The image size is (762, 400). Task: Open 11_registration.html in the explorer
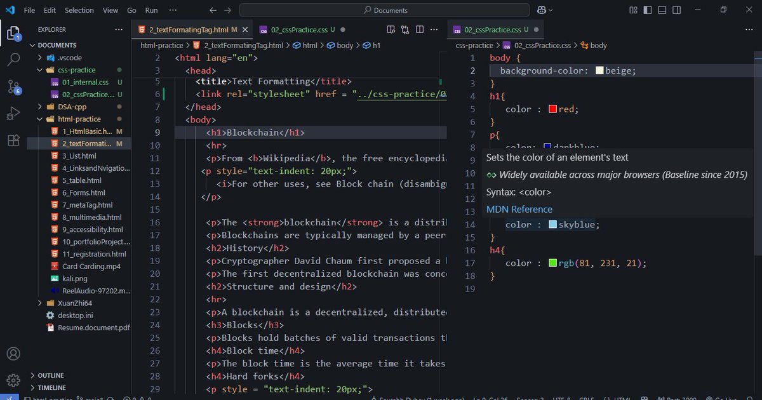click(94, 254)
